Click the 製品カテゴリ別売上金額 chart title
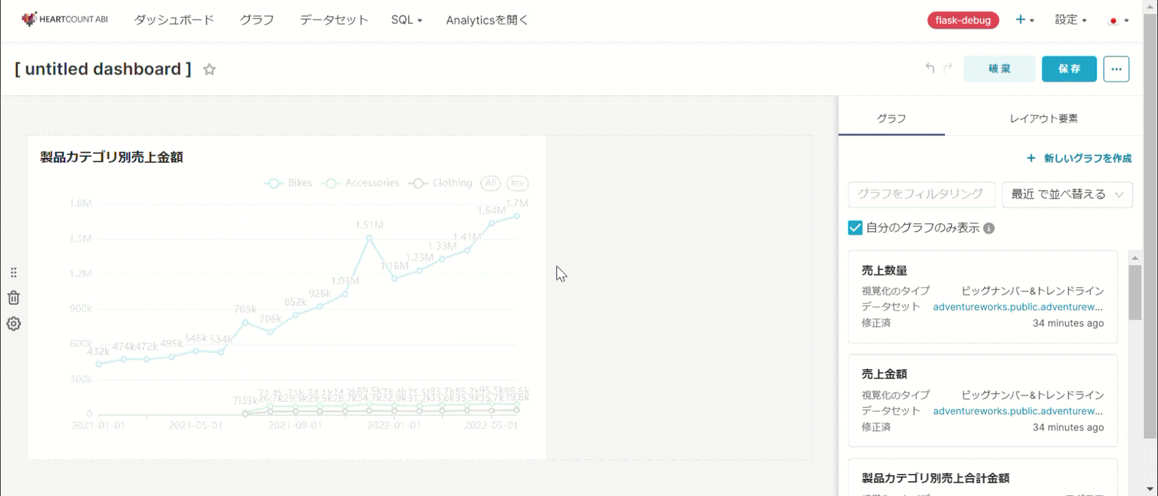 click(x=112, y=157)
